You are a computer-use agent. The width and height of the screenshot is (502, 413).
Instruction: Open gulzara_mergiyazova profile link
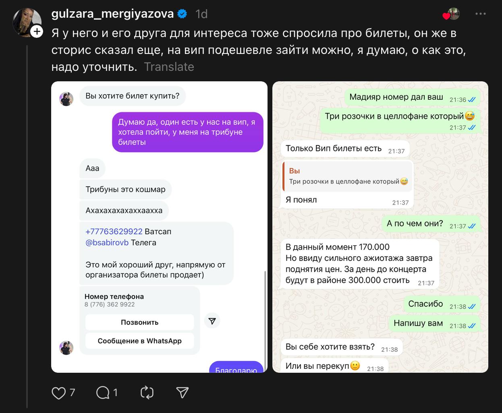pyautogui.click(x=112, y=14)
